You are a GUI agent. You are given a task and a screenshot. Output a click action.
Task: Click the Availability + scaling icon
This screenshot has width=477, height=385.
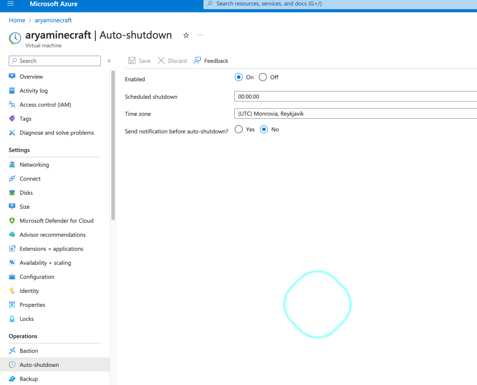pos(12,263)
